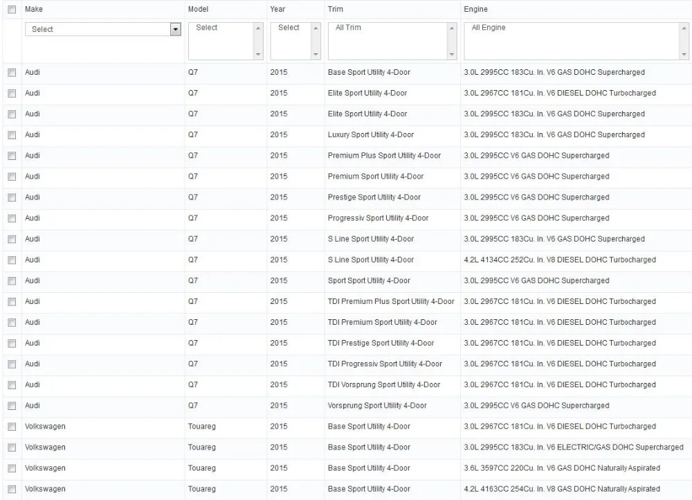Click TDI Progressiv Sport Utility 4-Door cell
This screenshot has width=692, height=500.
pyautogui.click(x=385, y=364)
